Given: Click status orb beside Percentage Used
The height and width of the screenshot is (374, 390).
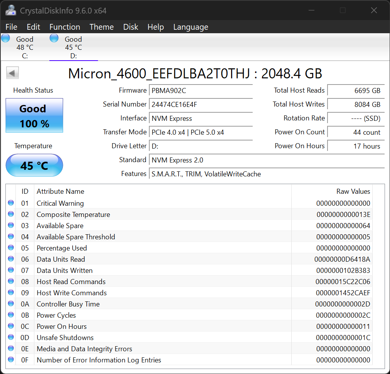Looking at the screenshot, I should click(11, 248).
